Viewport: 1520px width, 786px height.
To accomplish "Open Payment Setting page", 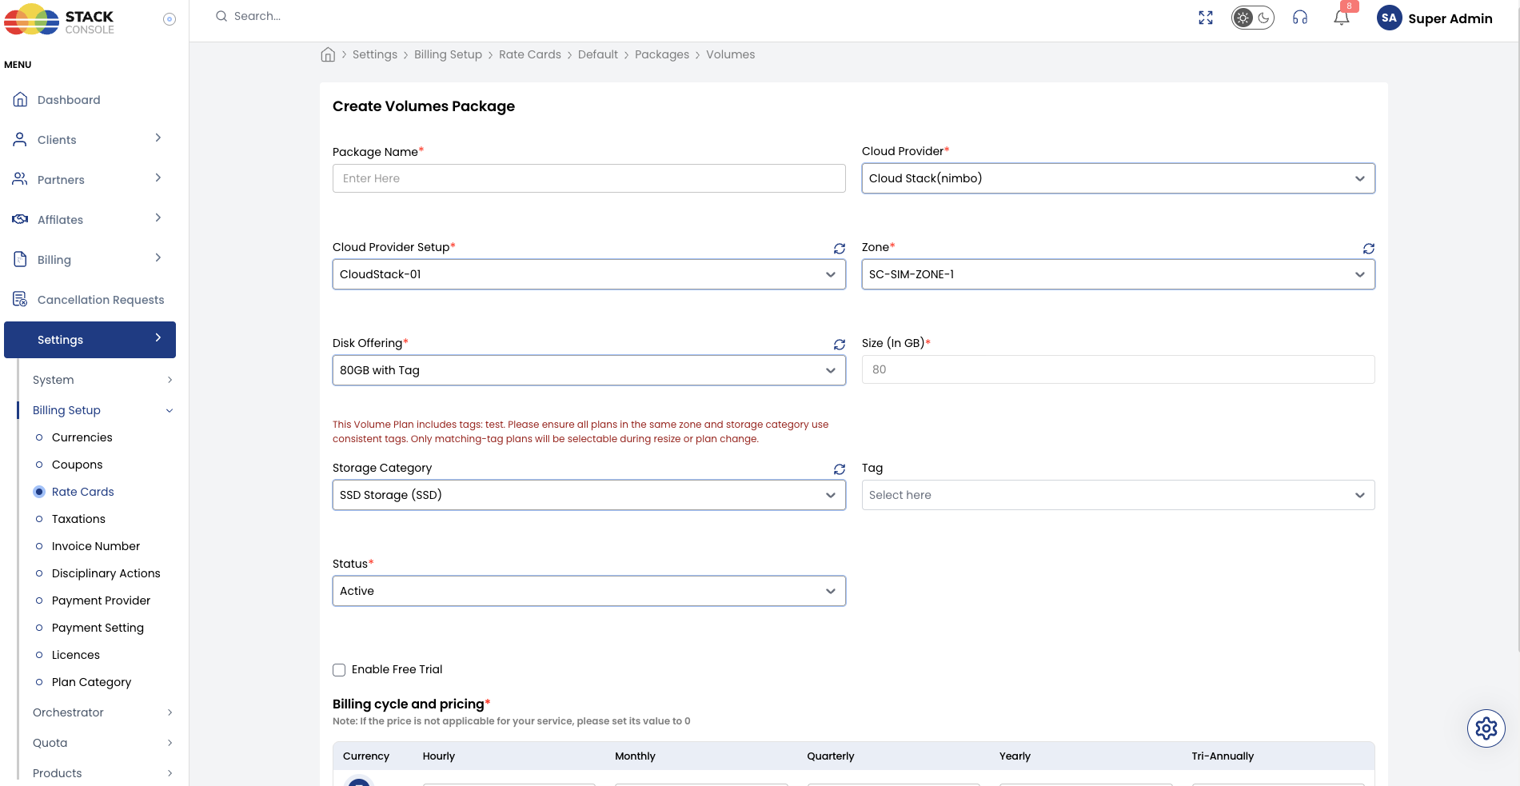I will click(98, 628).
